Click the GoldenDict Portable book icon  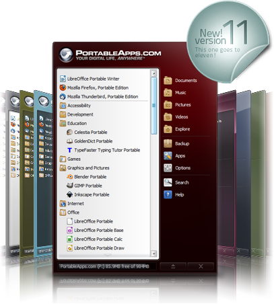[69, 141]
